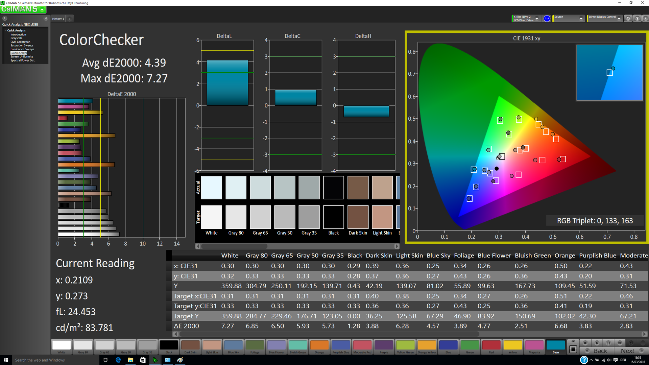The image size is (649, 365).
Task: Toggle the black pattern window button
Action: [x=573, y=349]
